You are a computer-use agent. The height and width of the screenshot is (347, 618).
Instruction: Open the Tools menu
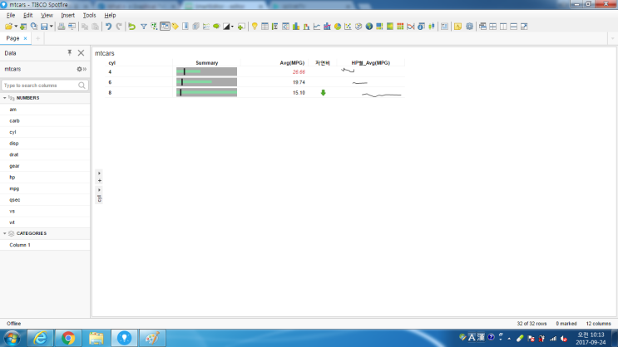(89, 15)
